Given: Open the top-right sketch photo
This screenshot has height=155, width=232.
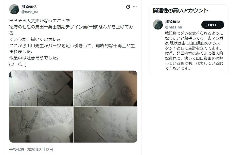Looking at the screenshot, I should 105,88.
